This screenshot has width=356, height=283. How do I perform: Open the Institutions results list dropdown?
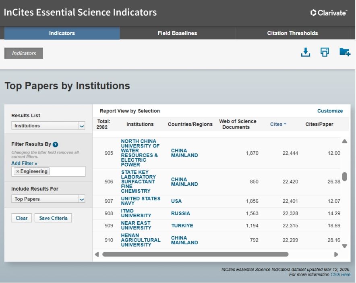pos(48,126)
